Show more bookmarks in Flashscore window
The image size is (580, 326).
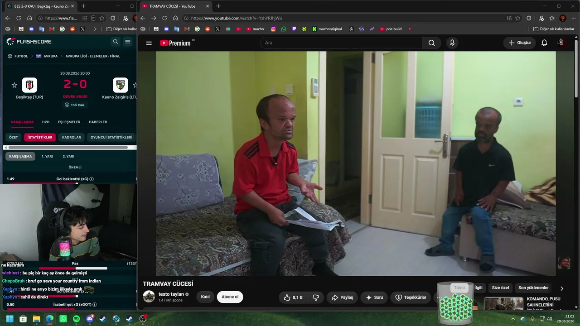95,29
